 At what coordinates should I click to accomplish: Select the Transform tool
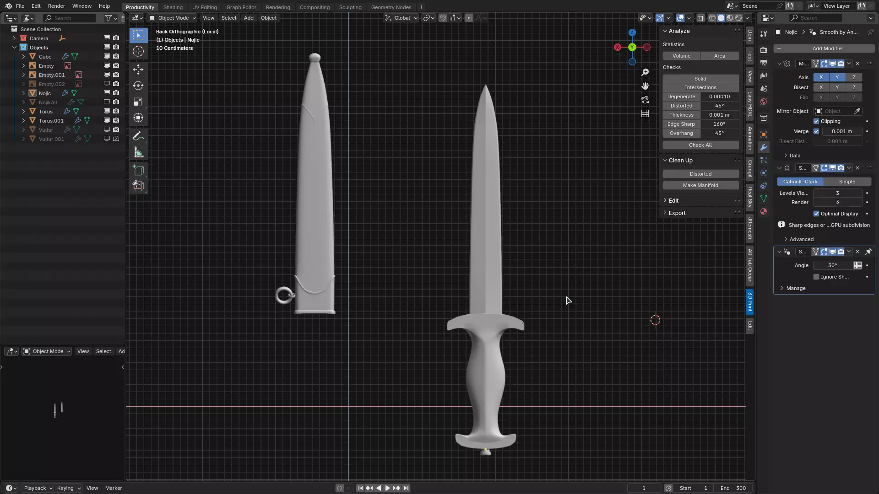[x=138, y=118]
